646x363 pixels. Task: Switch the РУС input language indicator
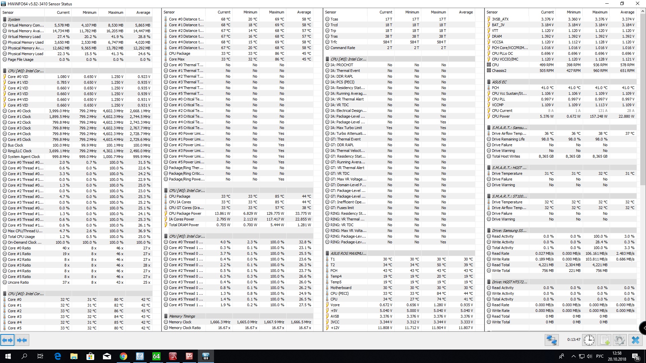[x=600, y=356]
